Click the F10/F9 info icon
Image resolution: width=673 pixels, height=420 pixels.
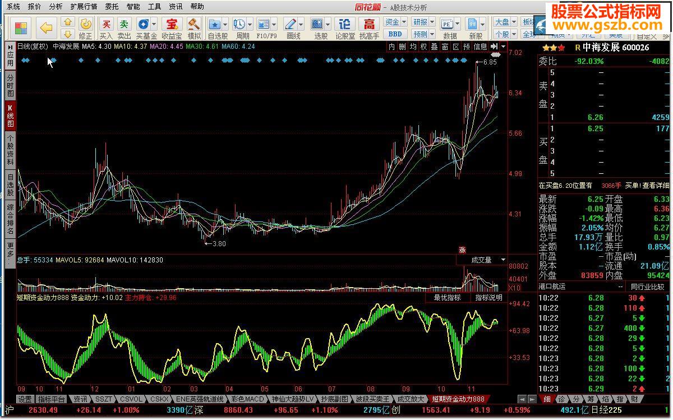[263, 24]
